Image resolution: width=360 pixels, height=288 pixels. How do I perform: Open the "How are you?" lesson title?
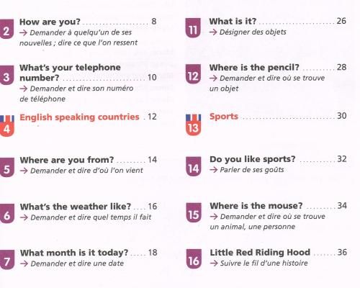(x=50, y=22)
